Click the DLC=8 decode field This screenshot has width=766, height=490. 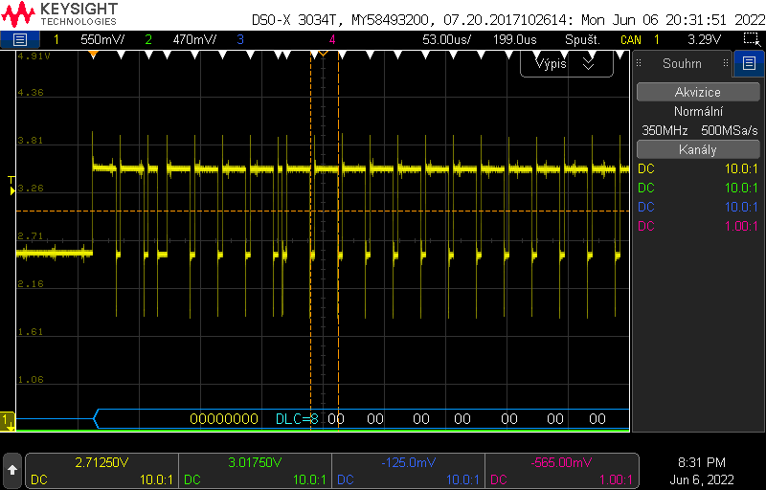[297, 419]
